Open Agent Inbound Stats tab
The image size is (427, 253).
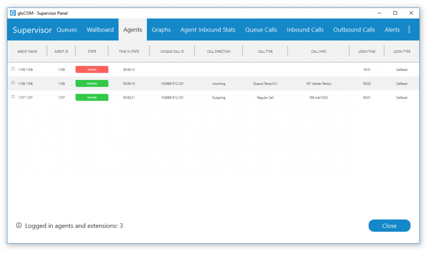point(208,30)
